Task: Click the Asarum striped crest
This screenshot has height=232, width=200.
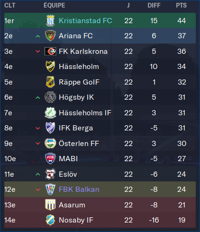Action: (x=50, y=205)
